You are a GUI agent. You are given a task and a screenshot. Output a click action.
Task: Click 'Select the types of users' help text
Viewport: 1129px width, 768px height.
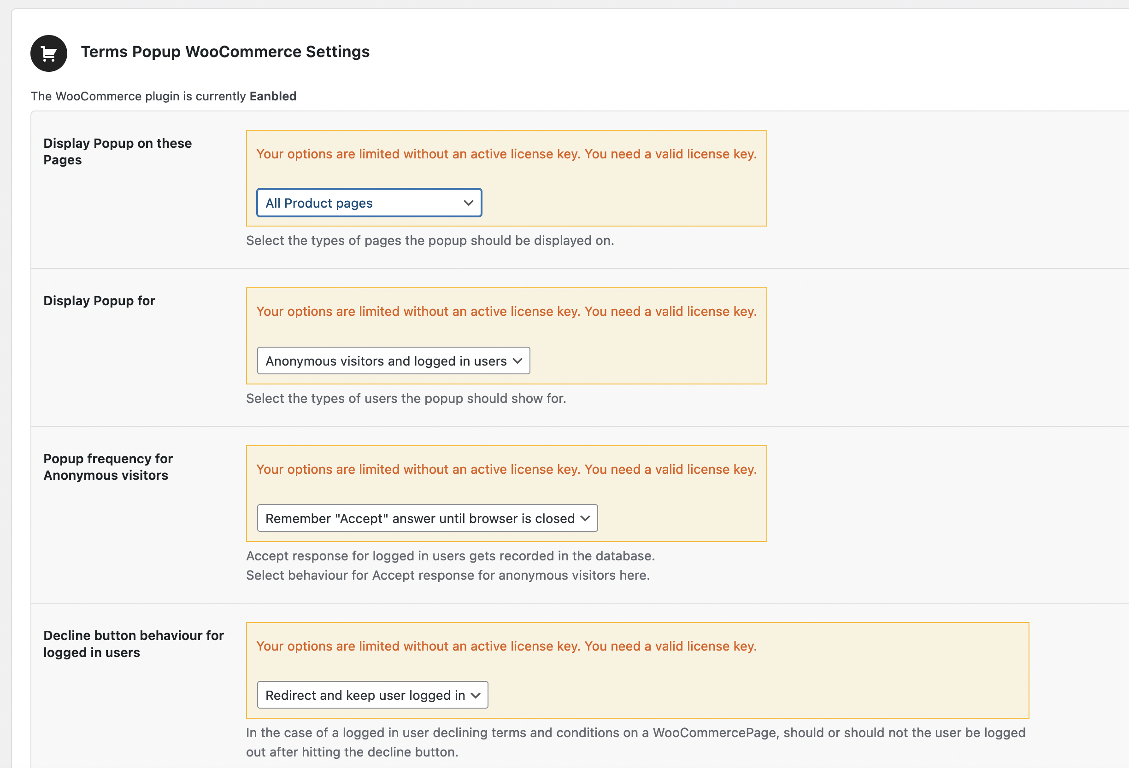point(406,398)
